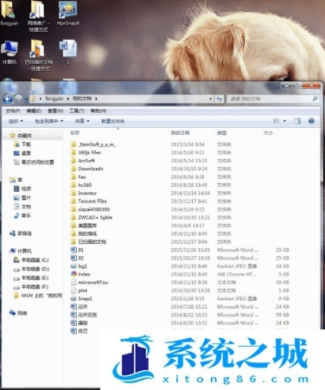Open Explorer help via the question mark icon

tap(311, 121)
